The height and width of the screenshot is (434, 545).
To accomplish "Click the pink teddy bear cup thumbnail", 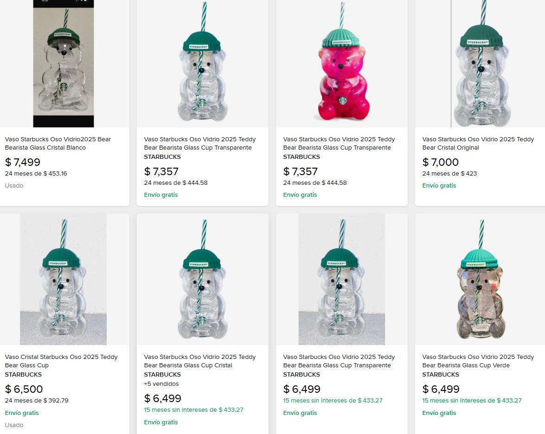I will pyautogui.click(x=341, y=63).
